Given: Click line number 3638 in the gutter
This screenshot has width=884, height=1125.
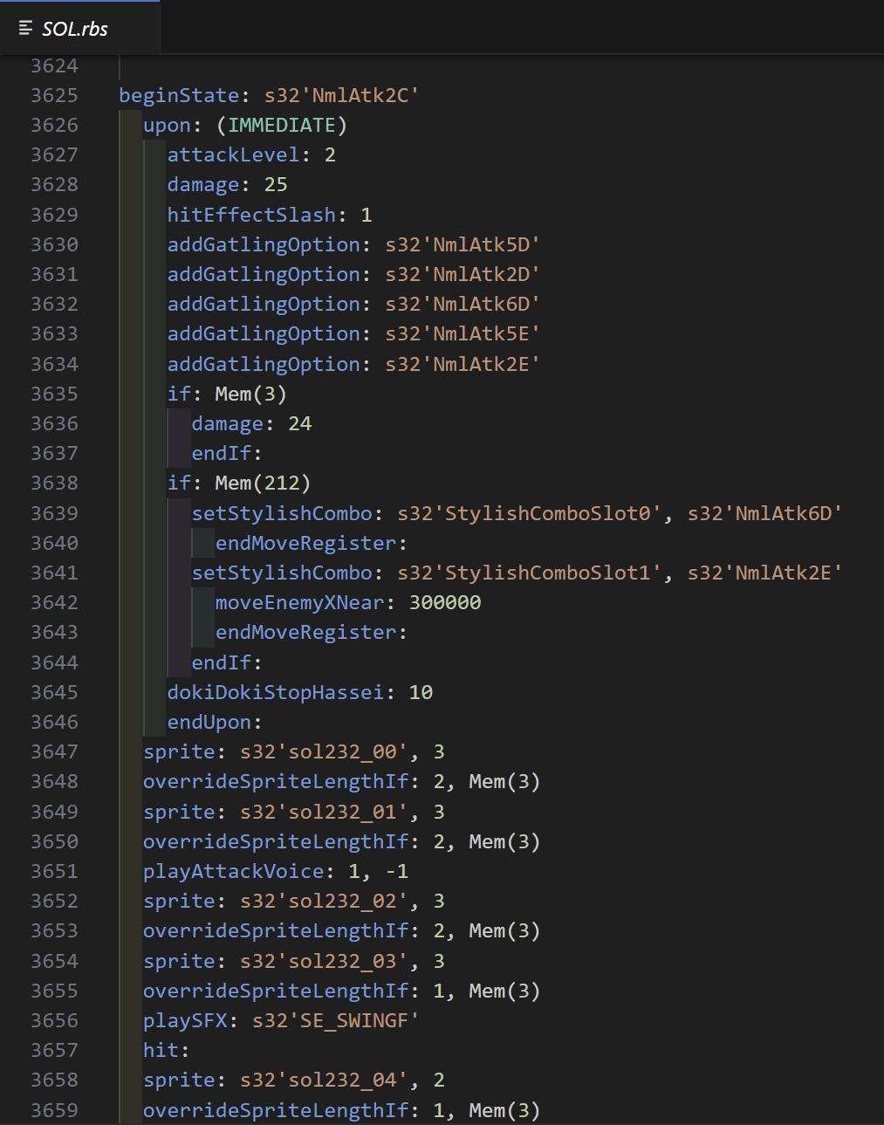Looking at the screenshot, I should coord(54,483).
